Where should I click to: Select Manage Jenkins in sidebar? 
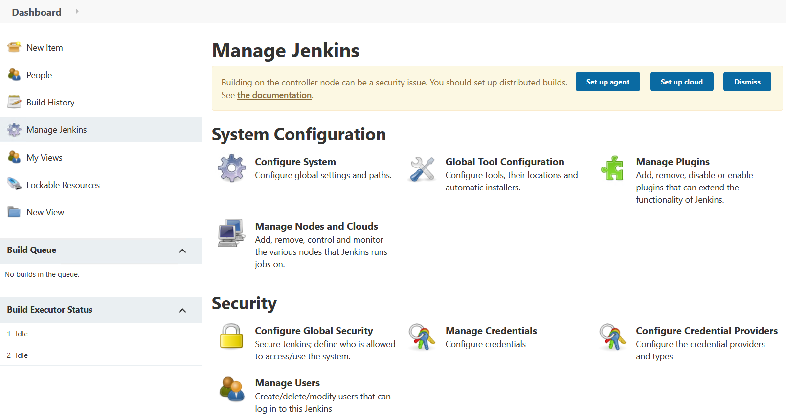[x=57, y=130]
